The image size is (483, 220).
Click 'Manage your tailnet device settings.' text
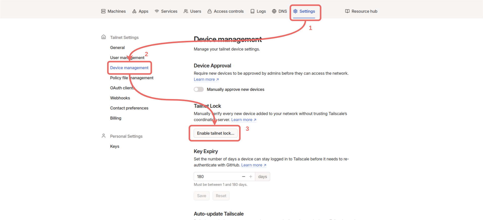click(227, 49)
